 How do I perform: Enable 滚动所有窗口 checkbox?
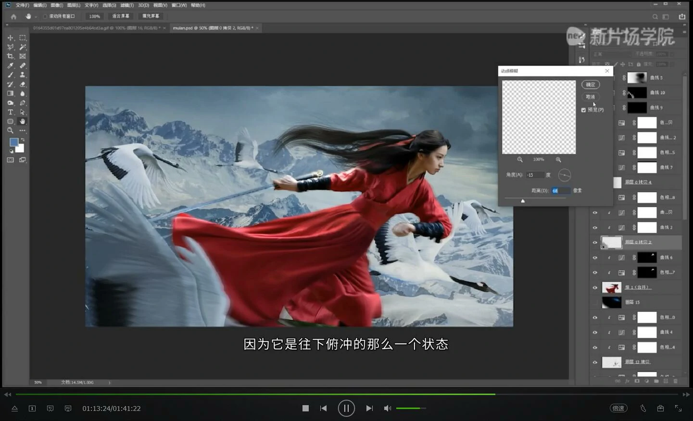[45, 16]
